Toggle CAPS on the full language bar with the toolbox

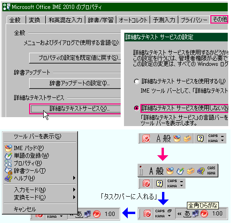point(213,136)
